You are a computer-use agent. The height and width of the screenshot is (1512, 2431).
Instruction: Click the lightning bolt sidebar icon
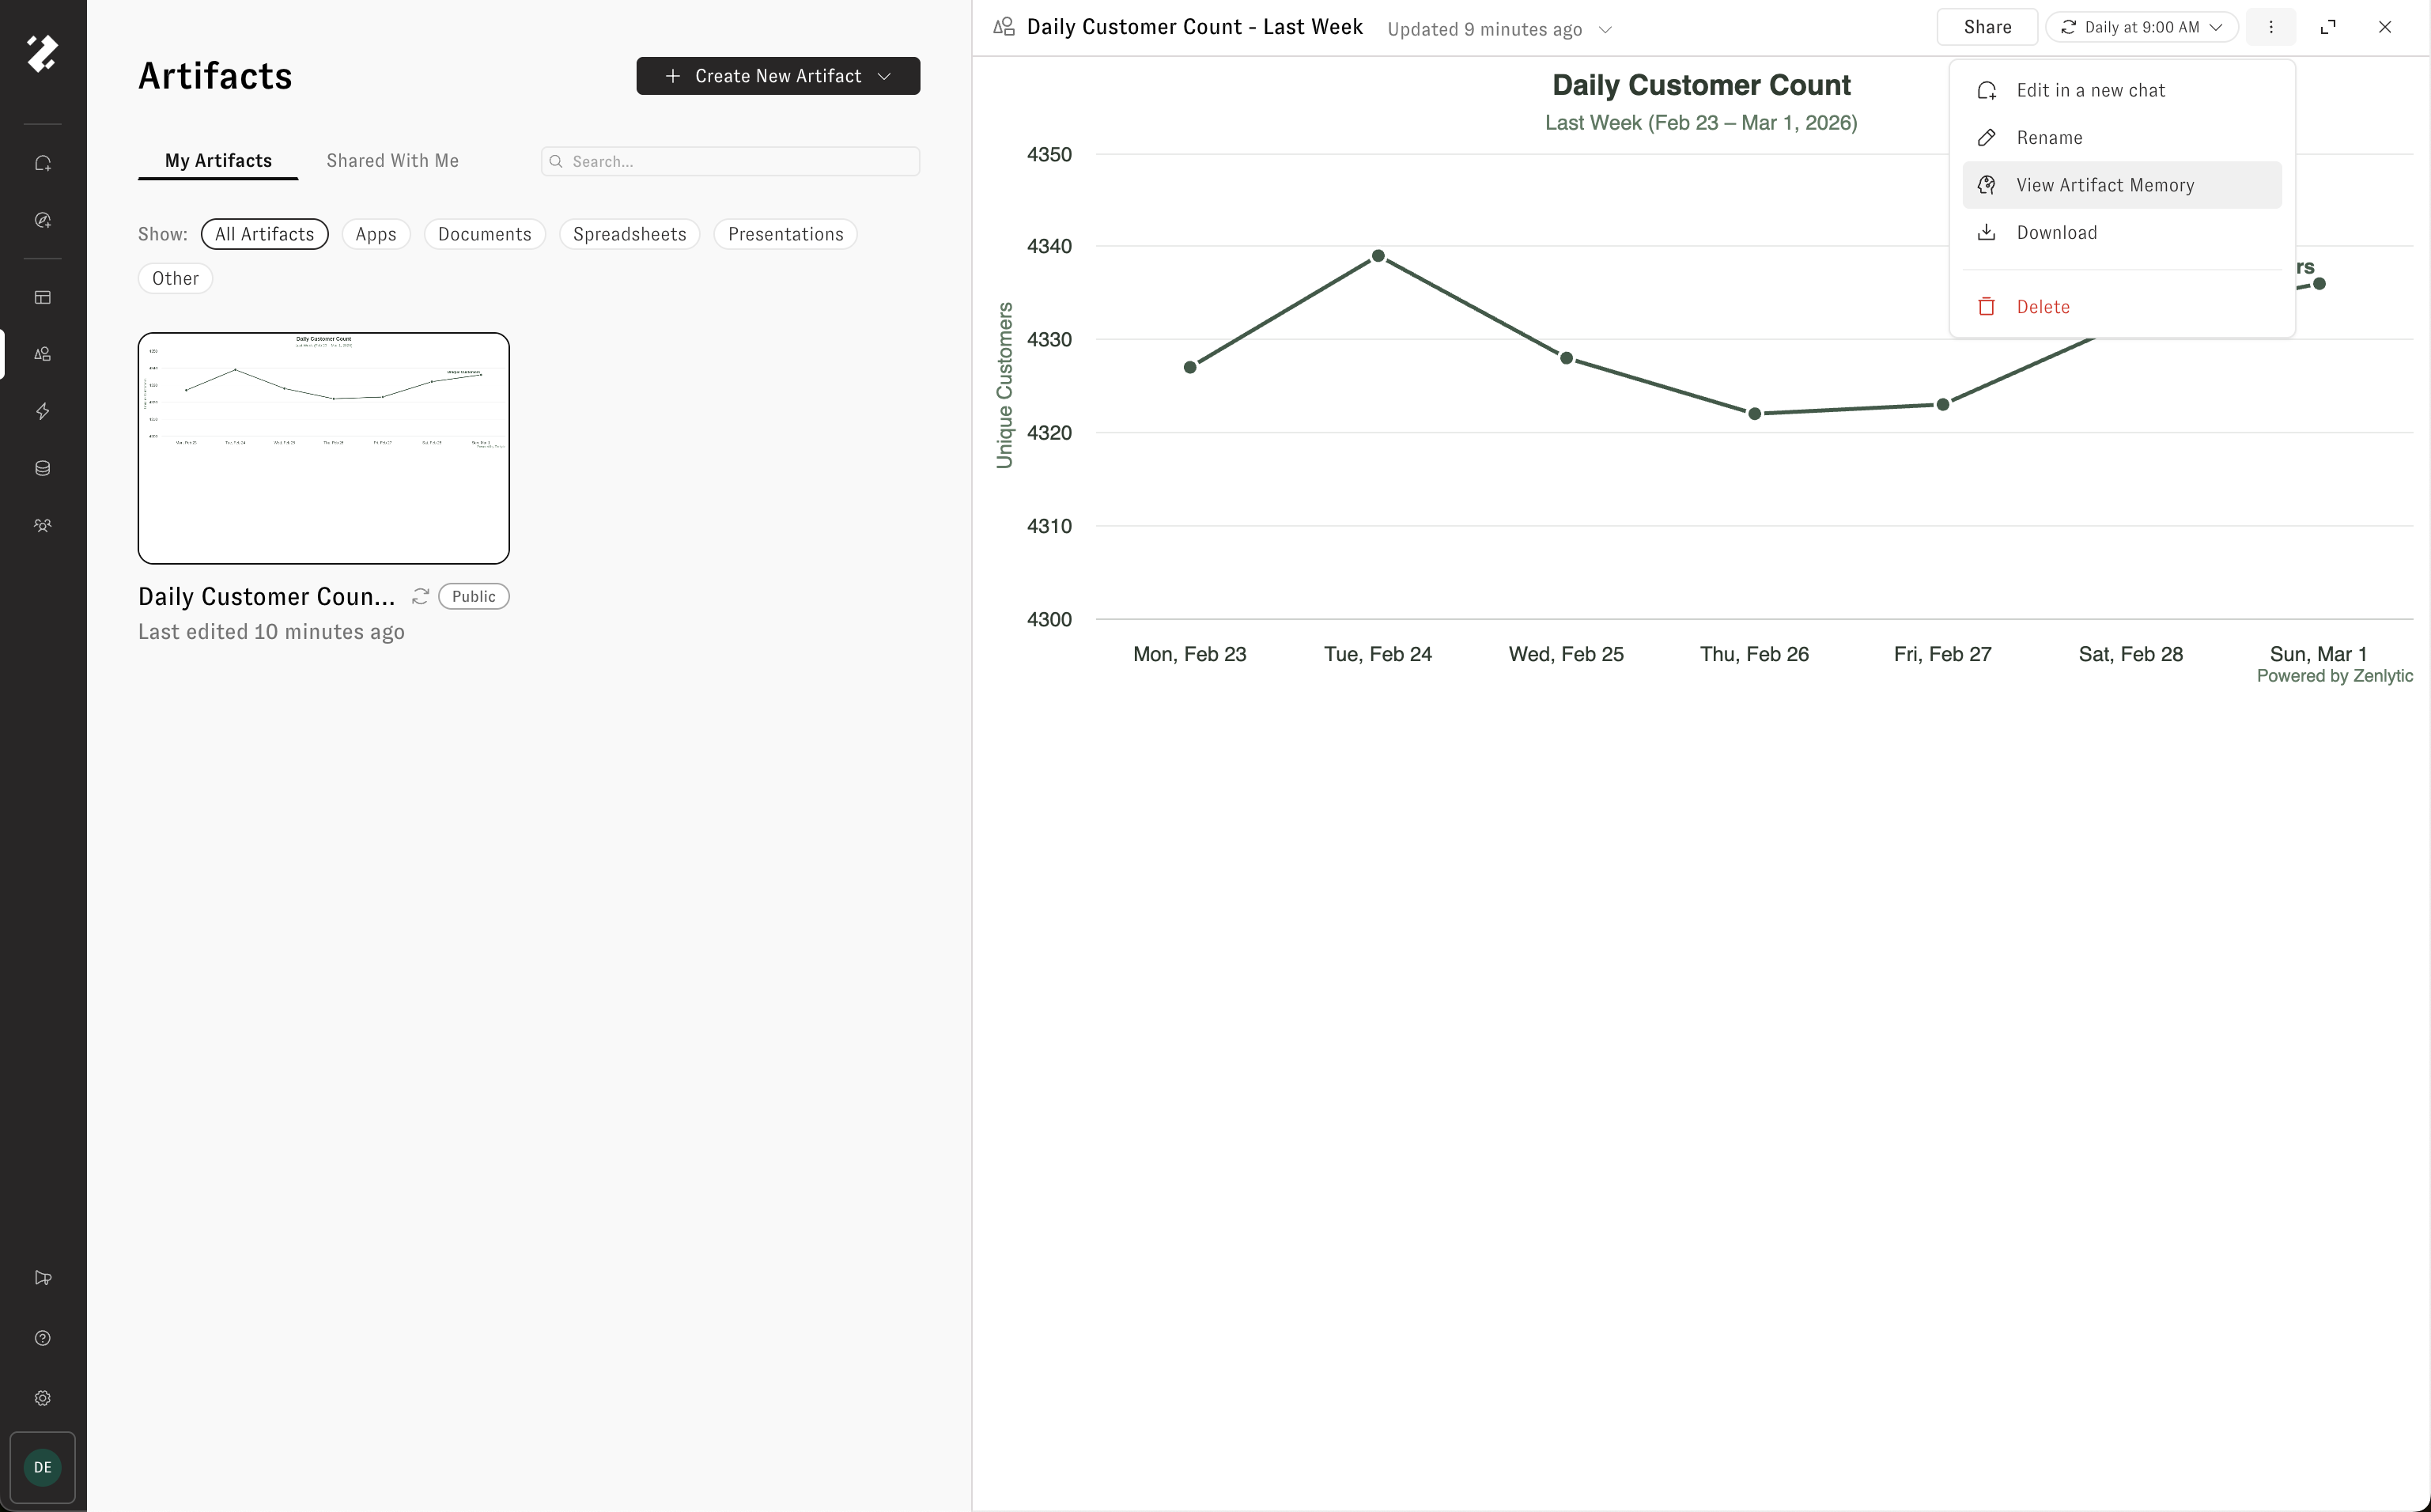click(43, 411)
